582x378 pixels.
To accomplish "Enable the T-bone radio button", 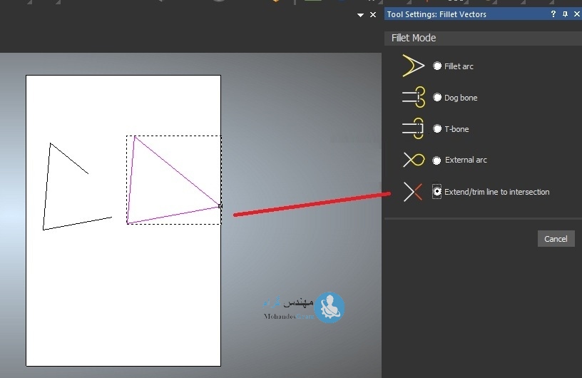I will click(437, 129).
